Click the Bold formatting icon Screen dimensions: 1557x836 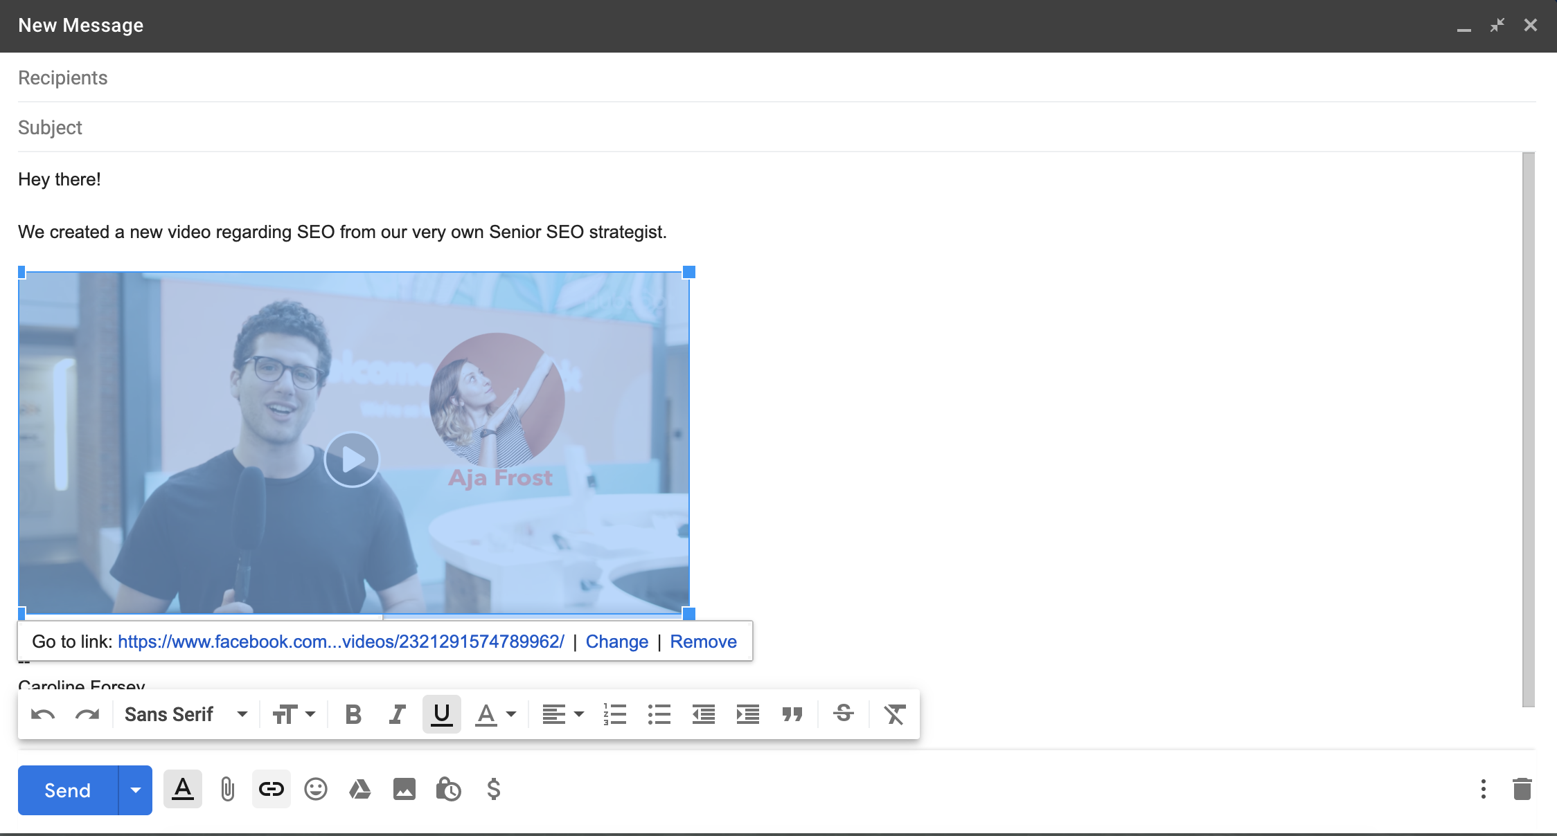[353, 714]
